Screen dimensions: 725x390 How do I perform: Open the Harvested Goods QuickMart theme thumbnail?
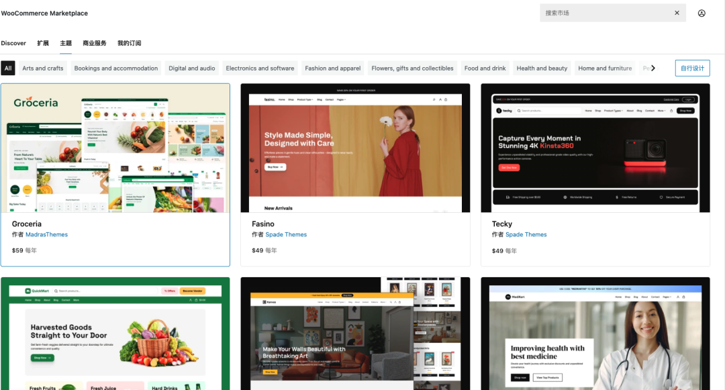click(x=115, y=334)
